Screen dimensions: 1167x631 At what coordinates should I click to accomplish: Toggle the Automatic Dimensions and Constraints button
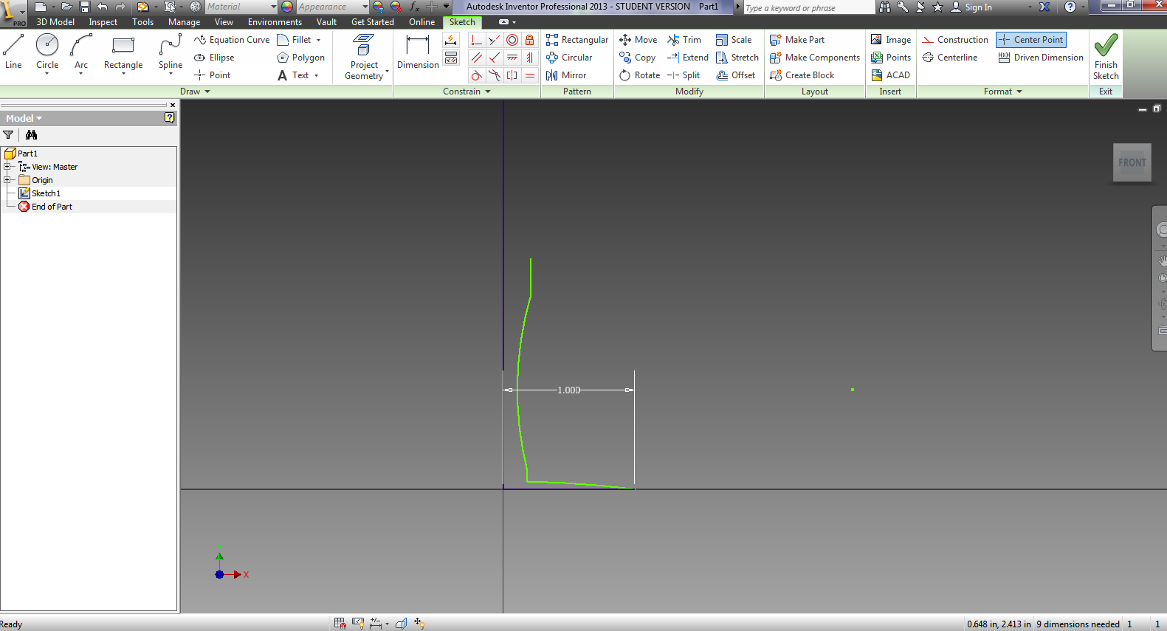point(451,40)
